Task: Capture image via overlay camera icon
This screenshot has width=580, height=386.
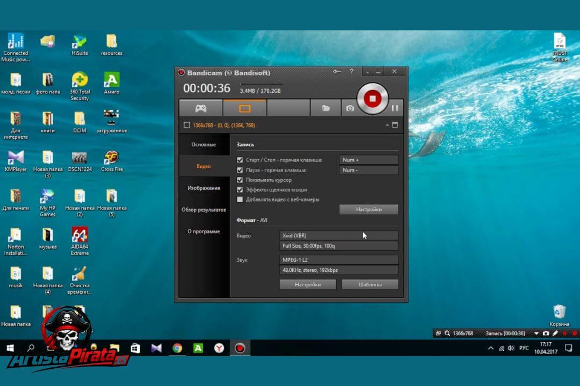Action: pos(546,333)
